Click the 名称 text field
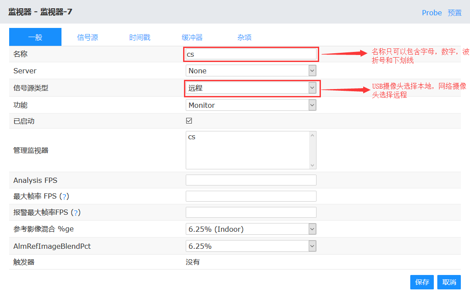This screenshot has height=292, width=470. click(251, 54)
